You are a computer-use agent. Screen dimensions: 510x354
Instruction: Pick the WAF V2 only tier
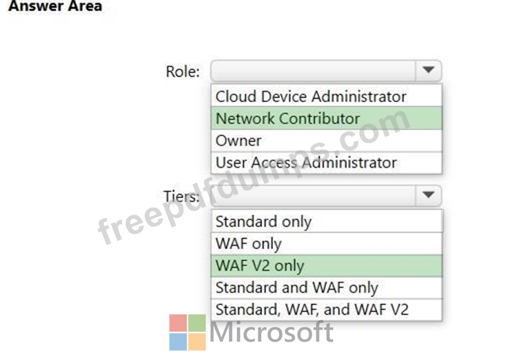pyautogui.click(x=259, y=266)
